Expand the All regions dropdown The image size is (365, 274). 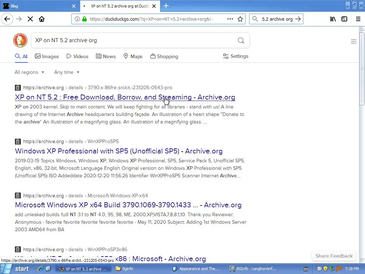pyautogui.click(x=29, y=72)
